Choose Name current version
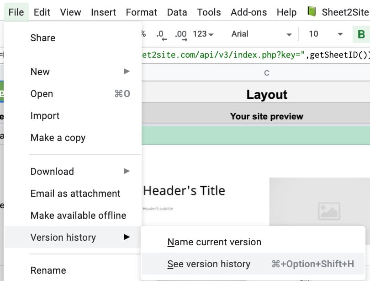 point(214,242)
